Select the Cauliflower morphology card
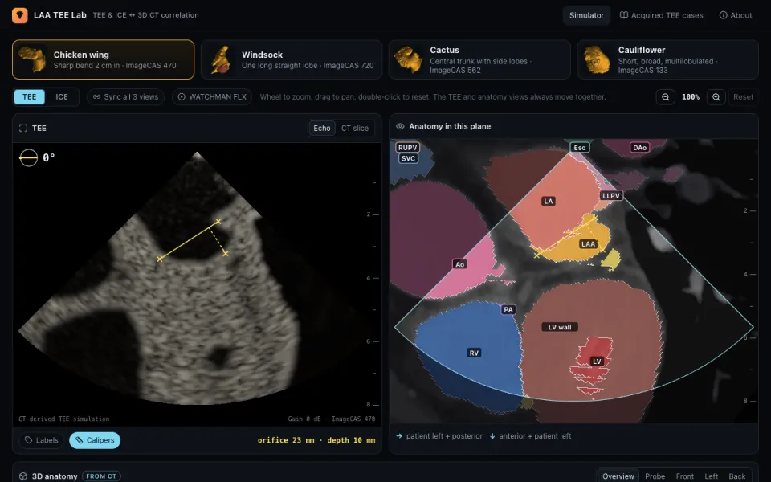Screen dimensions: 771x482 (667, 59)
